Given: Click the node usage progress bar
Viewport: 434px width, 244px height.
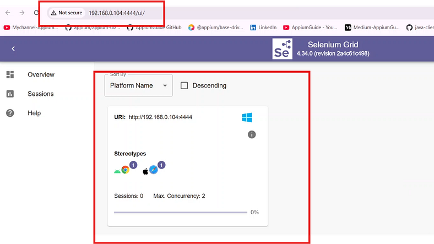Looking at the screenshot, I should pyautogui.click(x=181, y=213).
